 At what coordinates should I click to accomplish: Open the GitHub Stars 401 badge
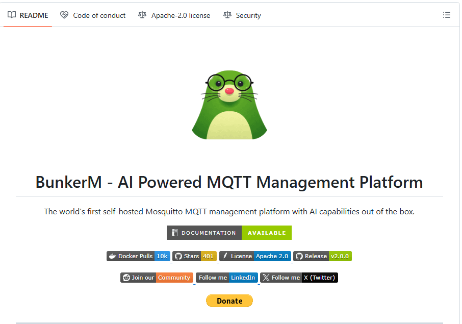[194, 256]
